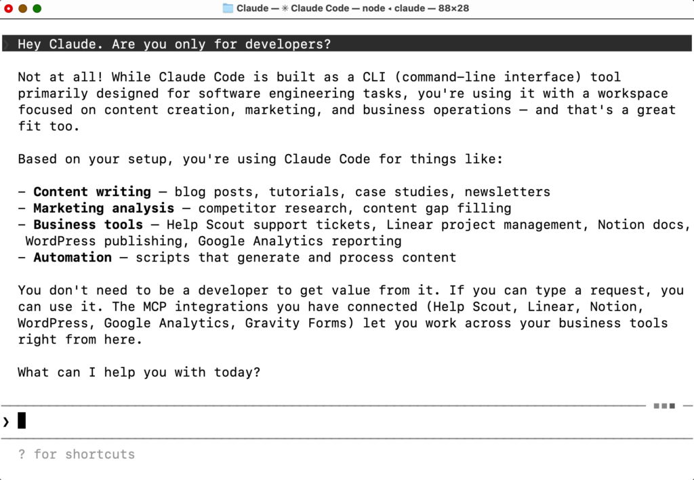Click the dark rightmost square indicator above the prompt
The image size is (694, 480).
(x=673, y=405)
